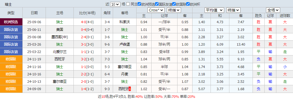
Task: Open the 平均值 odds dropdown
Action: [214, 10]
